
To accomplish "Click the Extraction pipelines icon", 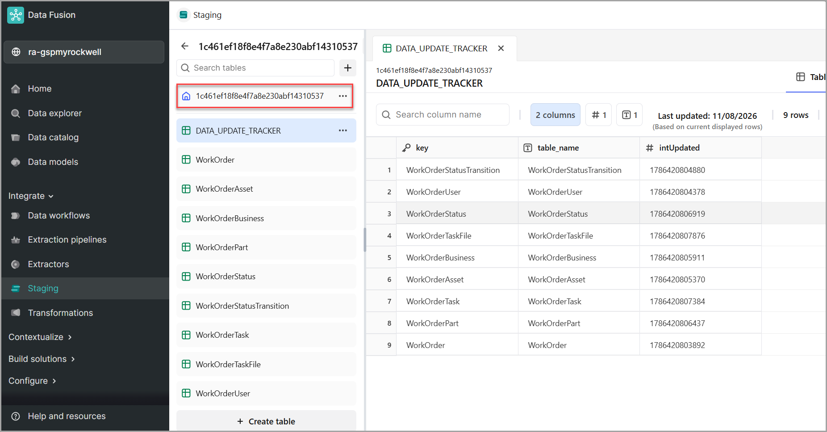I will (x=16, y=240).
